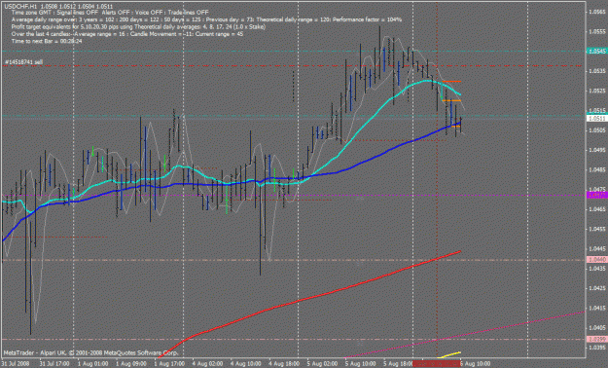The image size is (608, 368).
Task: Click the current price tag 1.0511
Action: pyautogui.click(x=596, y=119)
